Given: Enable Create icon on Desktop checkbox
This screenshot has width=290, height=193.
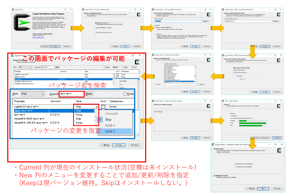Looking at the screenshot, I should pyautogui.click(x=235, y=164).
